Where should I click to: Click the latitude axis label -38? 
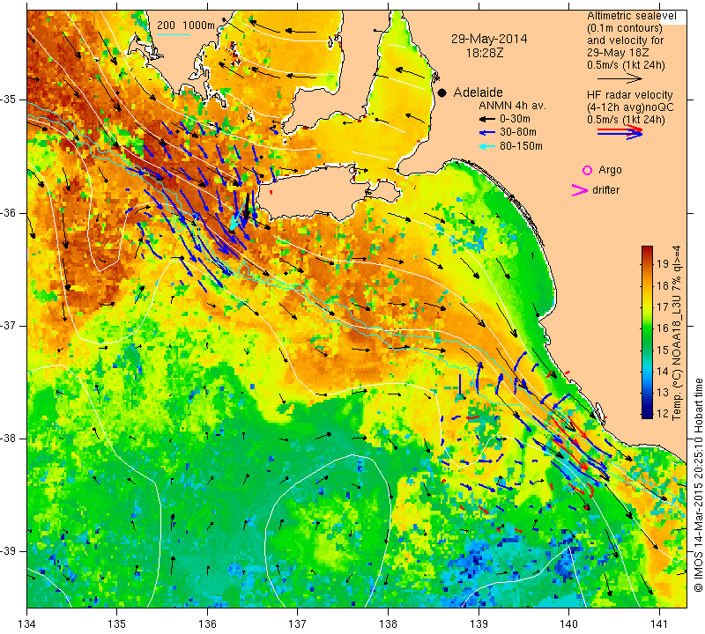[x=10, y=439]
